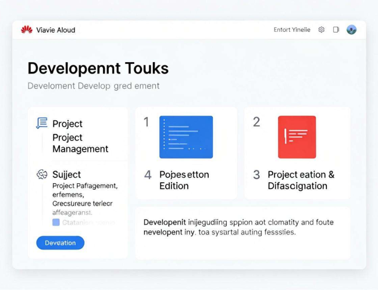Screen dimensions: 378x290
Task: Click the Project list document icon
Action: pyautogui.click(x=42, y=123)
